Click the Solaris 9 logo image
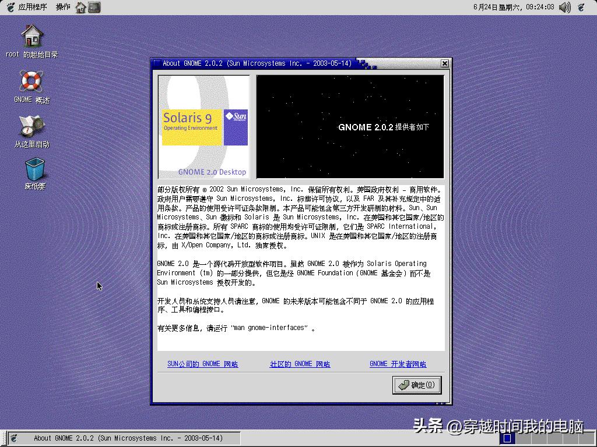 click(203, 126)
